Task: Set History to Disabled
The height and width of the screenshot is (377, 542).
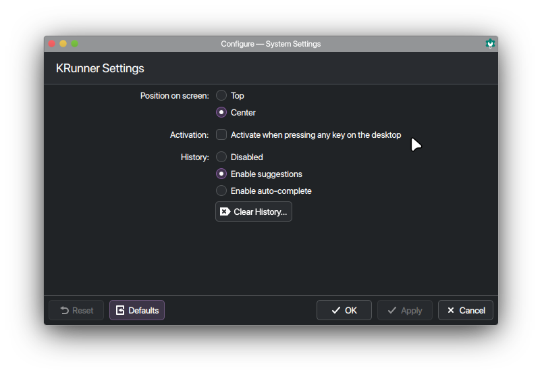Action: (x=221, y=157)
